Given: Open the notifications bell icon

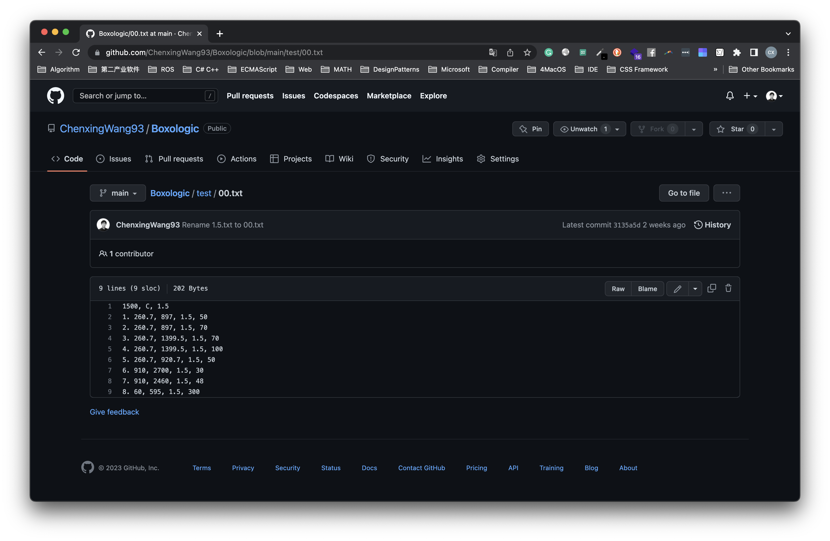Looking at the screenshot, I should click(729, 95).
